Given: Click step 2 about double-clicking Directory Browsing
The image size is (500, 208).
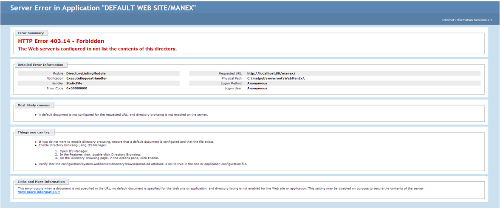Looking at the screenshot, I should click(x=100, y=154).
